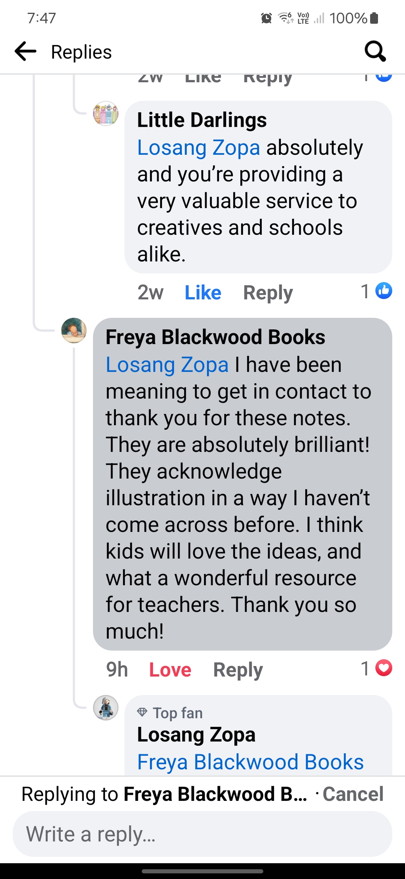View red heart reaction on Freya's comment
Screen dimensions: 405x879
(384, 668)
